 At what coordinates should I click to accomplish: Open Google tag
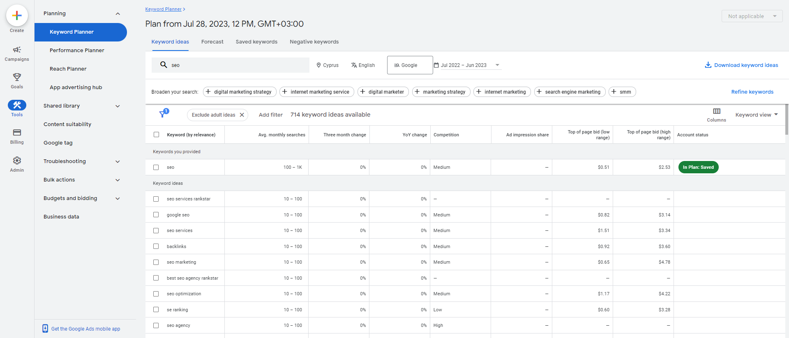(x=58, y=143)
